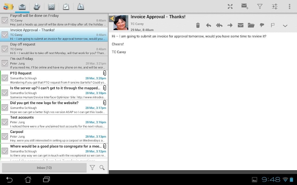Select the Carpool message checkbox
Image resolution: width=297 pixels, height=185 pixels.
[5, 136]
